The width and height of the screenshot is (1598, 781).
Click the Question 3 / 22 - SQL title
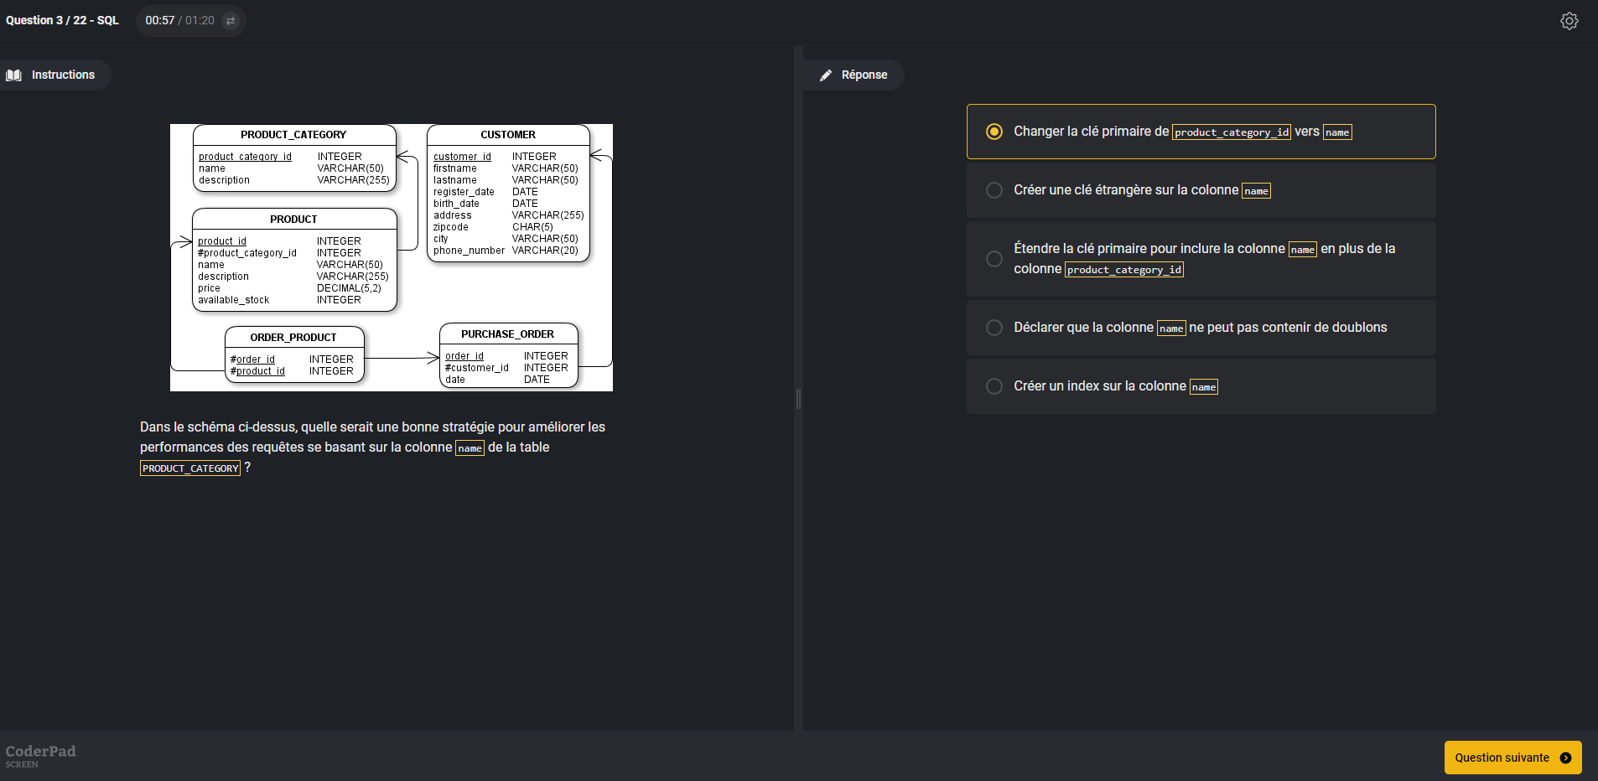pos(62,21)
